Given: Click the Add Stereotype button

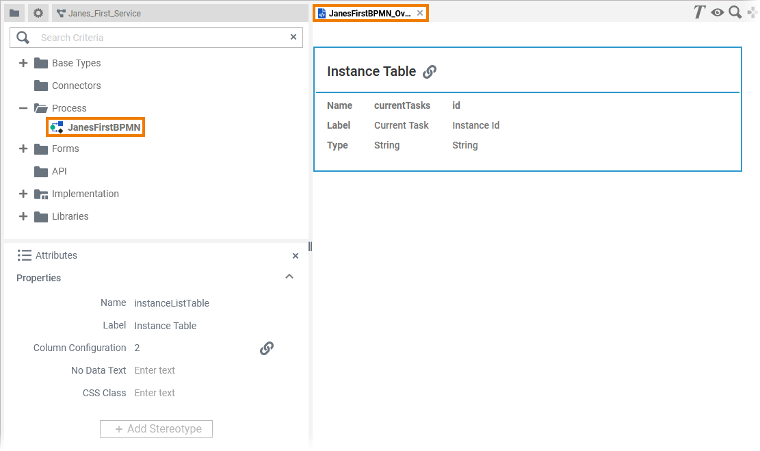Looking at the screenshot, I should 156,429.
